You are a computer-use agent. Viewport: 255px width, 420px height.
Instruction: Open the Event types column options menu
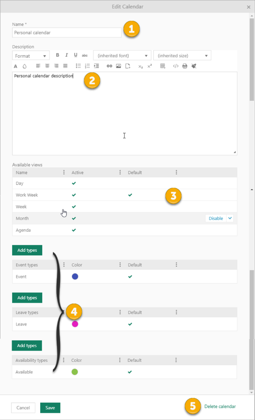(x=64, y=265)
